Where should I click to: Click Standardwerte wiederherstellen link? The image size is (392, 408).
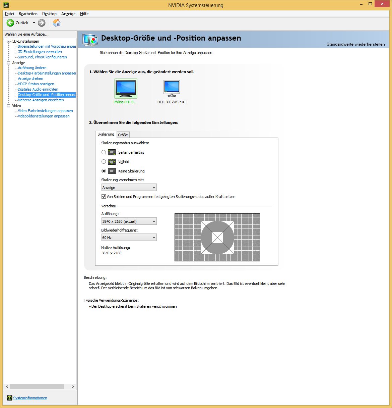355,44
